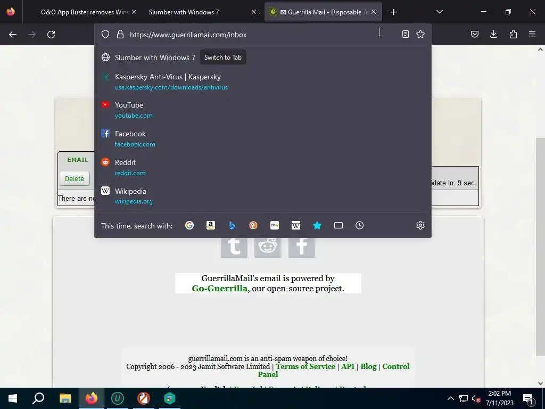545x409 pixels.
Task: Search this time with Wikipedia icon
Action: point(296,225)
